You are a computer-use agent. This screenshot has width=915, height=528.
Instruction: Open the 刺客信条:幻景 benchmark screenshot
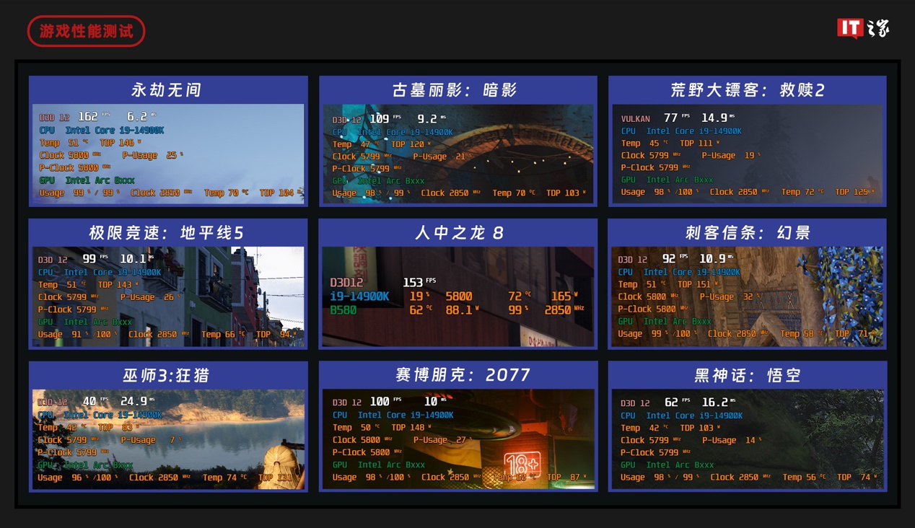[747, 297]
